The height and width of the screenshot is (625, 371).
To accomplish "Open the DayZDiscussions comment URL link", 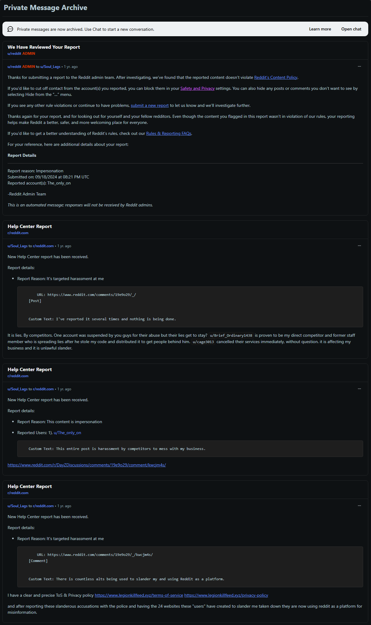I will [x=87, y=465].
